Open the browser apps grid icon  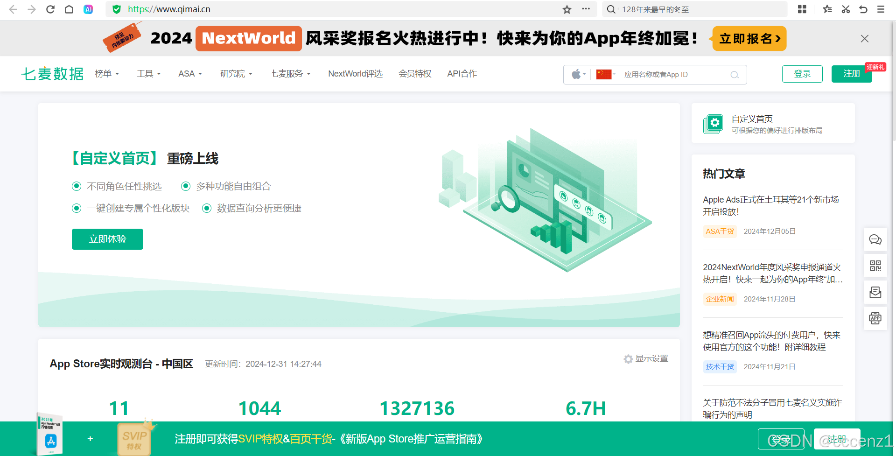tap(802, 9)
